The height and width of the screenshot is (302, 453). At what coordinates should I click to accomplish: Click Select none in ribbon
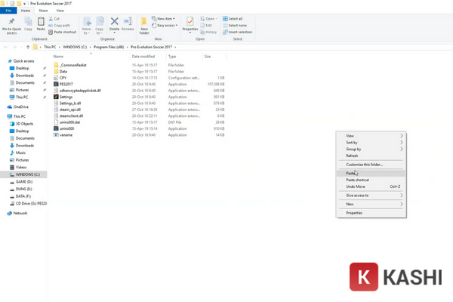[x=235, y=26]
